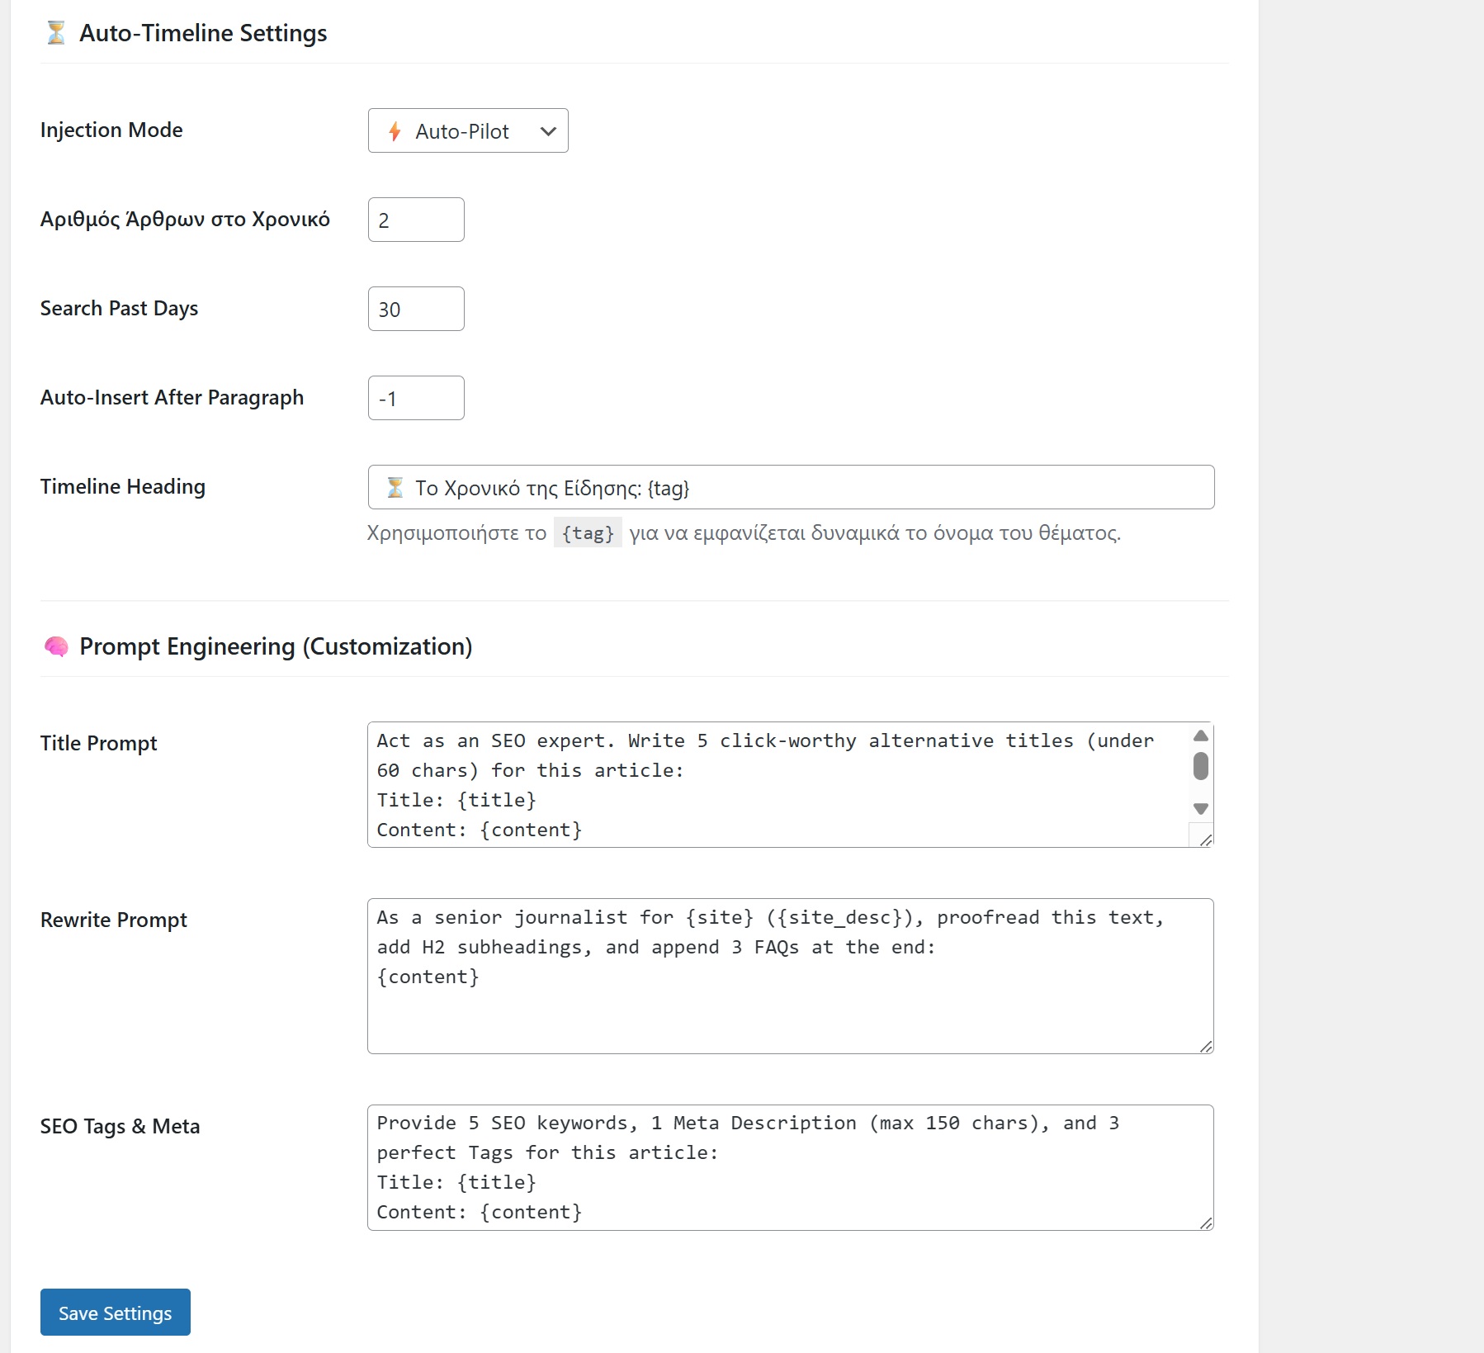
Task: Click the Search Past Days input
Action: pyautogui.click(x=416, y=309)
